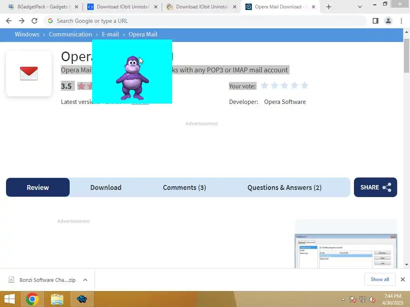Image resolution: width=410 pixels, height=307 pixels.
Task: Close the Opera Mail Download tab
Action: (313, 7)
